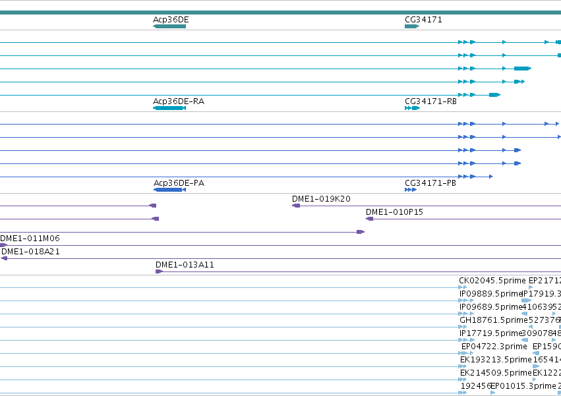561x396 pixels.
Task: Click the arrow glyph under 16541 label
Action: 536,366
